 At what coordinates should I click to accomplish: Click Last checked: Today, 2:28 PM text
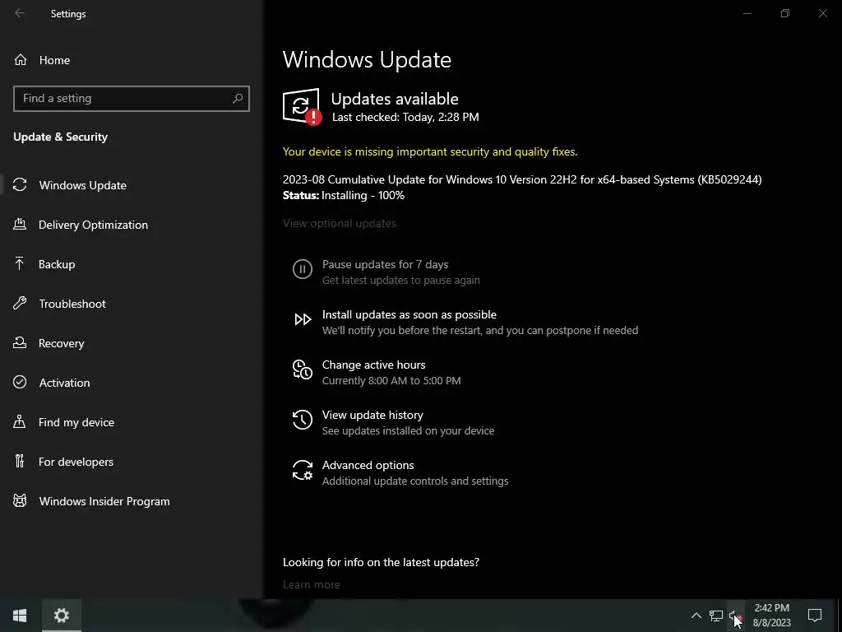click(x=405, y=117)
